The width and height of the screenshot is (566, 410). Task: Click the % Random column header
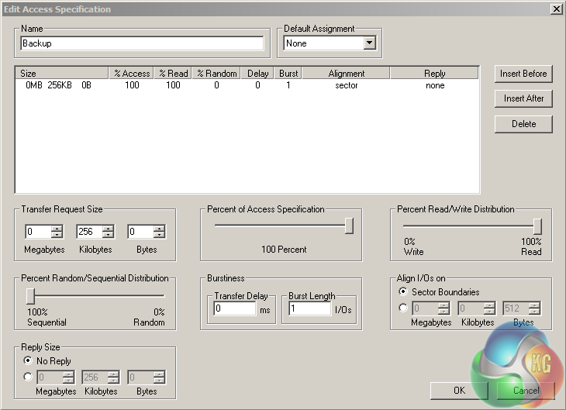216,74
